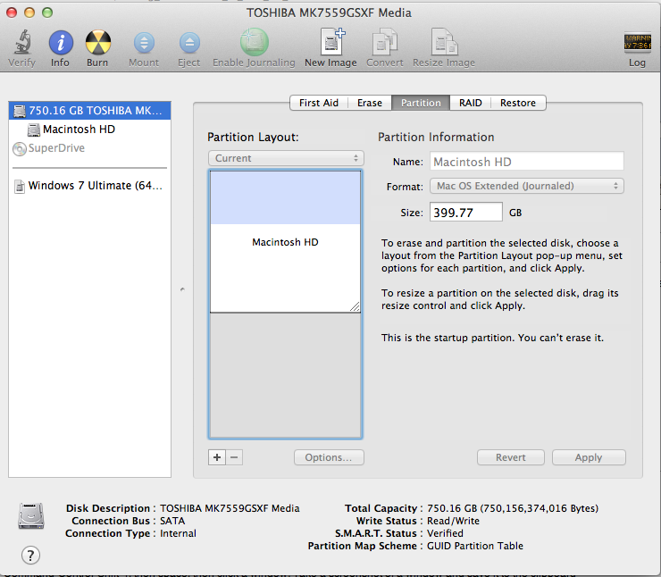Image resolution: width=661 pixels, height=577 pixels.
Task: Click 'GUID Partition Table' text
Action: (x=475, y=546)
